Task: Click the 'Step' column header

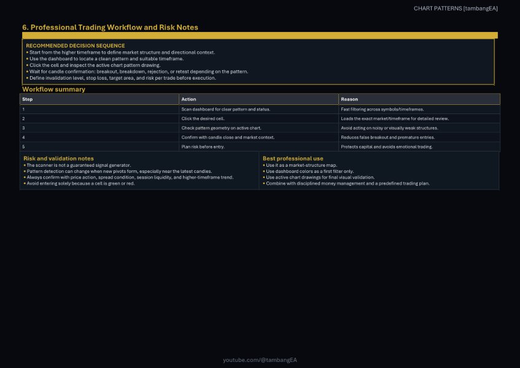Action: 99,99
